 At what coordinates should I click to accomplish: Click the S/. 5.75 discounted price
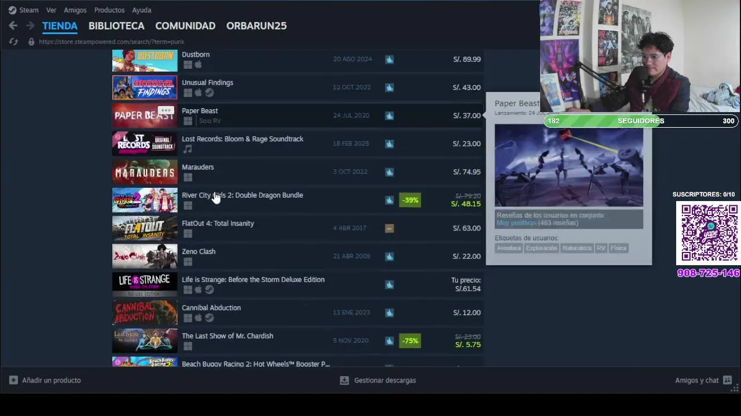[x=468, y=344]
